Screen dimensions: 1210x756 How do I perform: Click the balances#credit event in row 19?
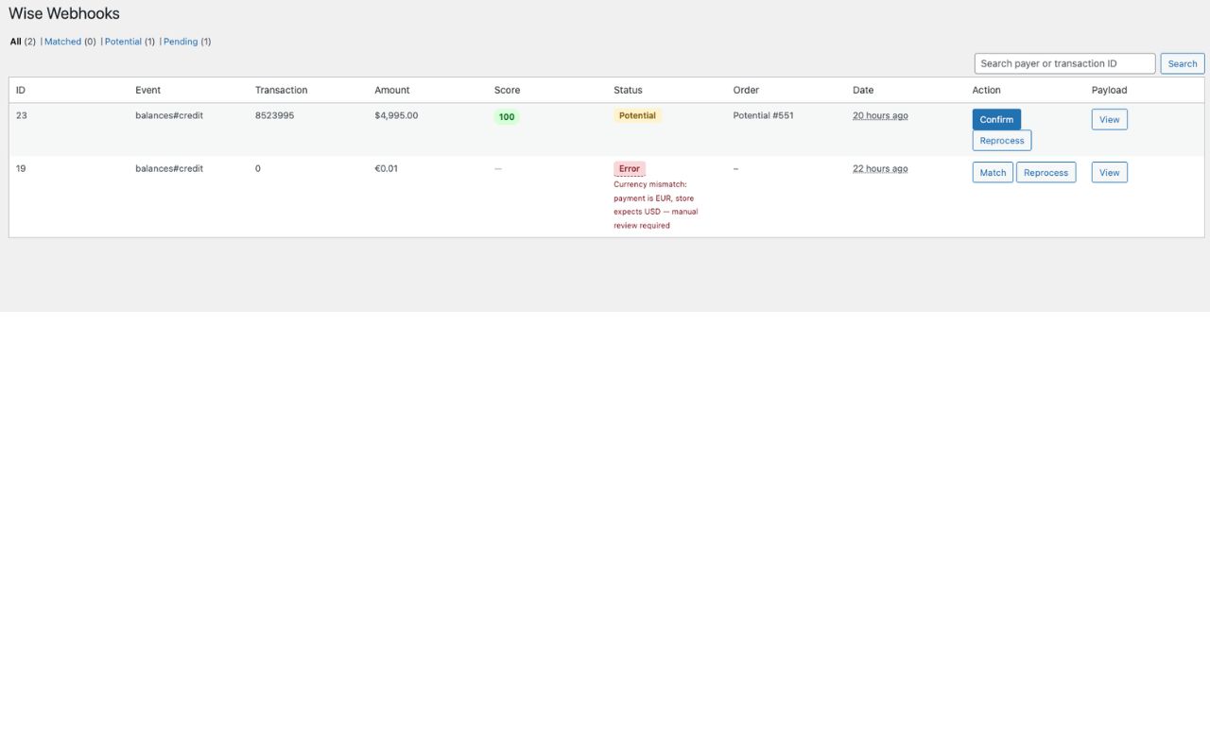click(169, 168)
